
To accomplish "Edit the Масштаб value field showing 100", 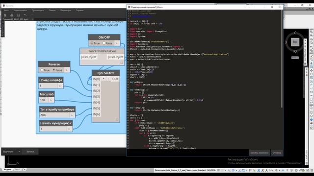I will click(44, 100).
